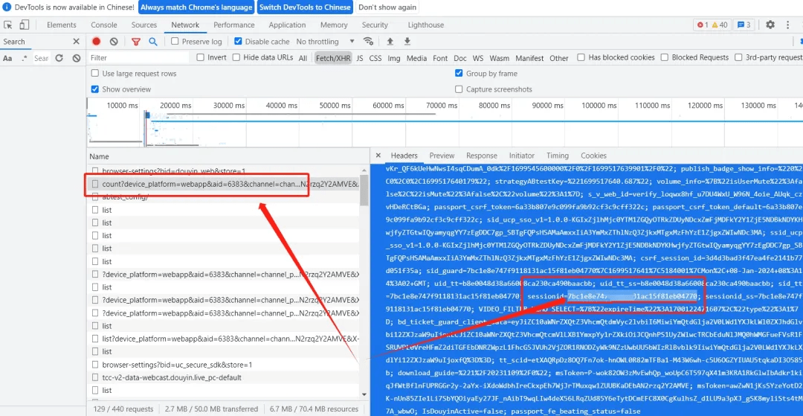Screen dimensions: 803x416
Task: Open network search with the magnifier icon
Action: 153,42
